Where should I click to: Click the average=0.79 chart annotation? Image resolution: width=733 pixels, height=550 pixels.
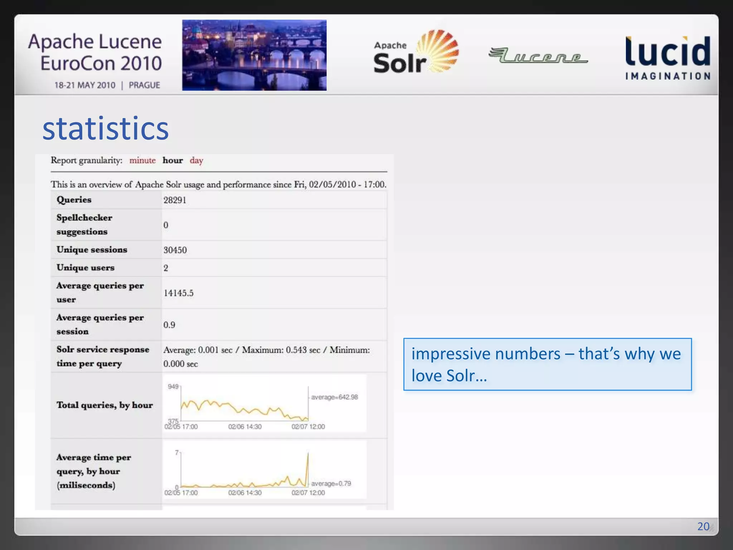click(331, 483)
